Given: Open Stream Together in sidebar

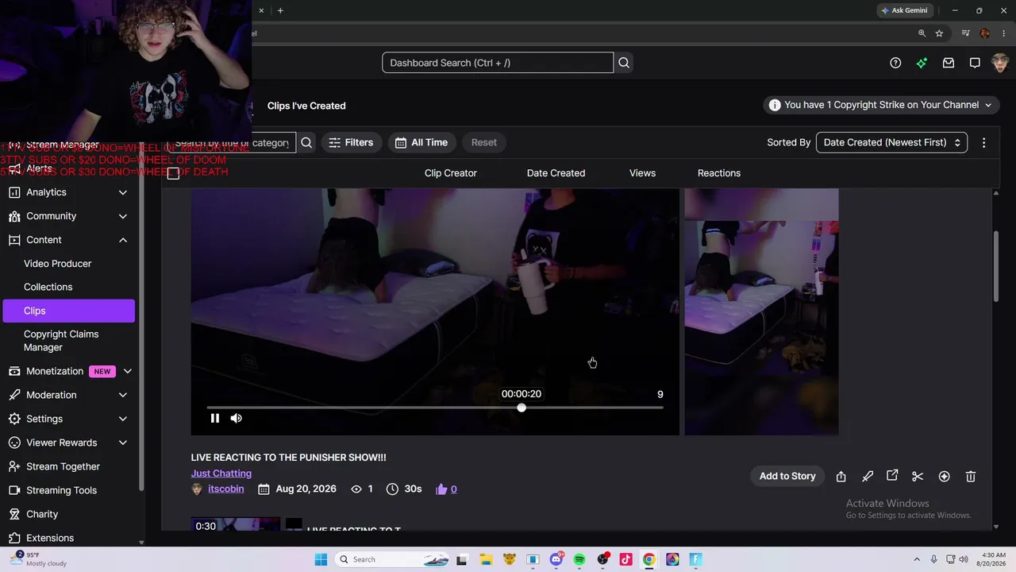Looking at the screenshot, I should (63, 466).
